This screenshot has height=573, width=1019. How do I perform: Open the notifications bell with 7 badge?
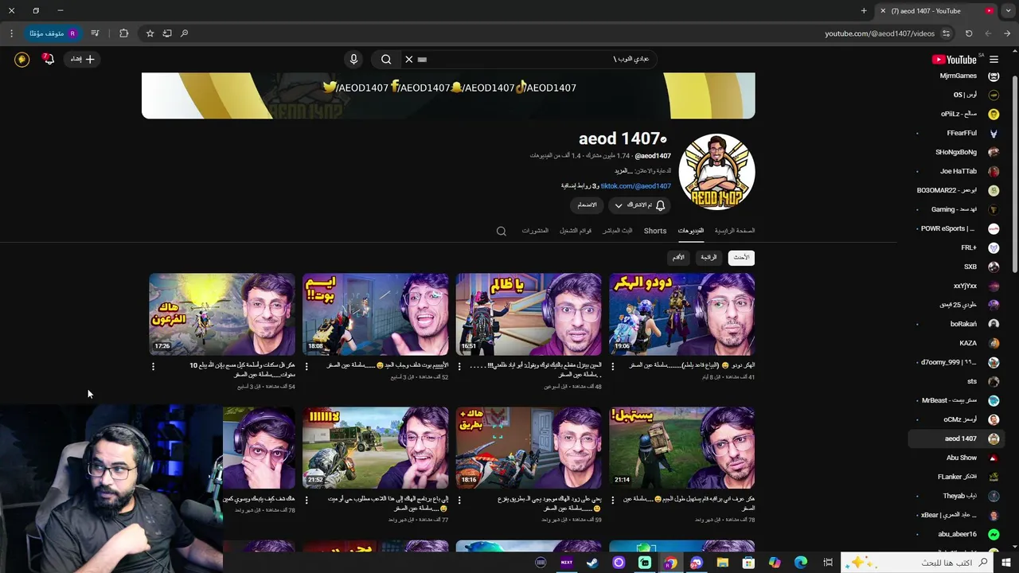click(x=49, y=59)
